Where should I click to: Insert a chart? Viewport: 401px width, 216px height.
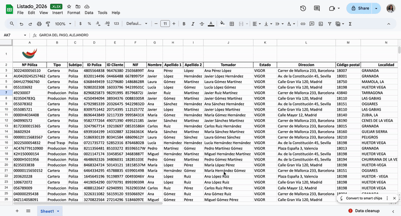coord(321,23)
